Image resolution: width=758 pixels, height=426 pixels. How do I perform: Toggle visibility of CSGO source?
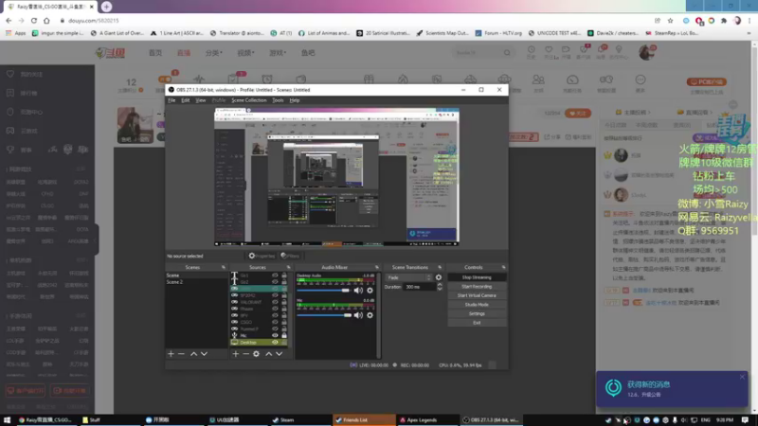275,322
